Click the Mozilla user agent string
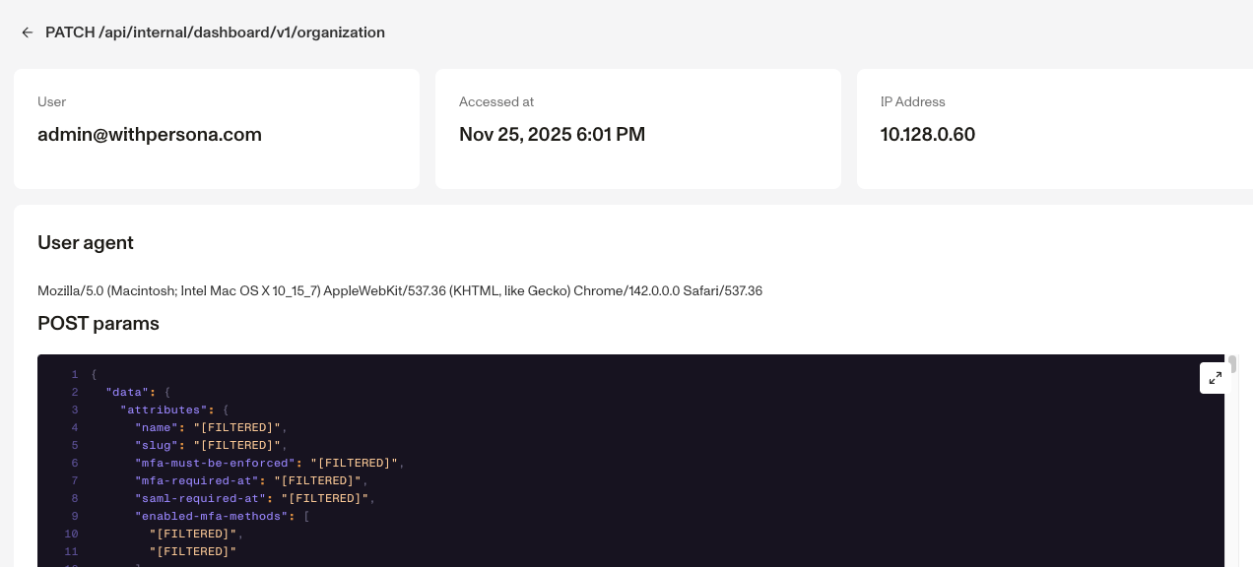Screen dimensions: 1253x567 [399, 291]
